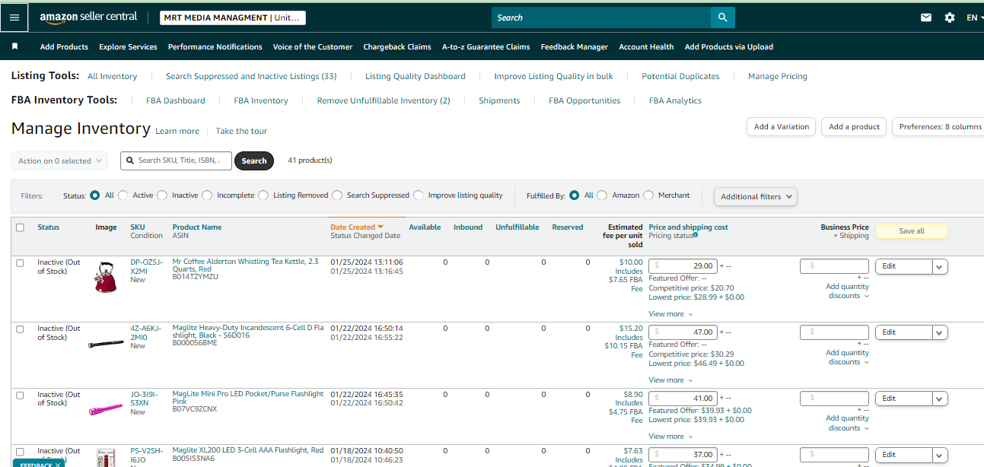The height and width of the screenshot is (467, 984).
Task: Click the Add a Variation button
Action: coord(782,127)
